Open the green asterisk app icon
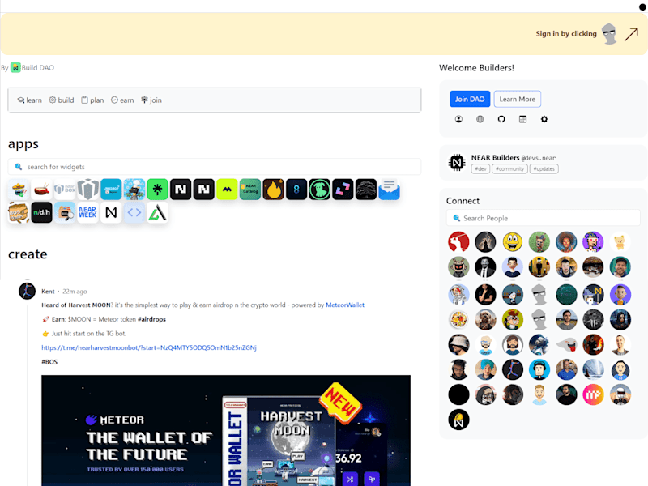This screenshot has height=486, width=648. pos(157,190)
